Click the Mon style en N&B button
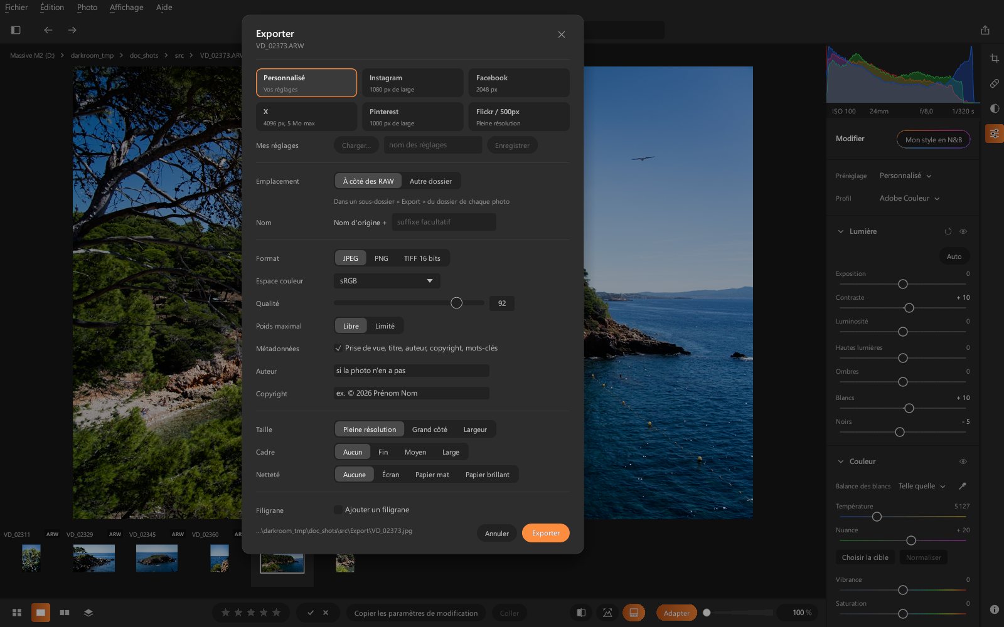This screenshot has width=1004, height=627. coord(934,139)
